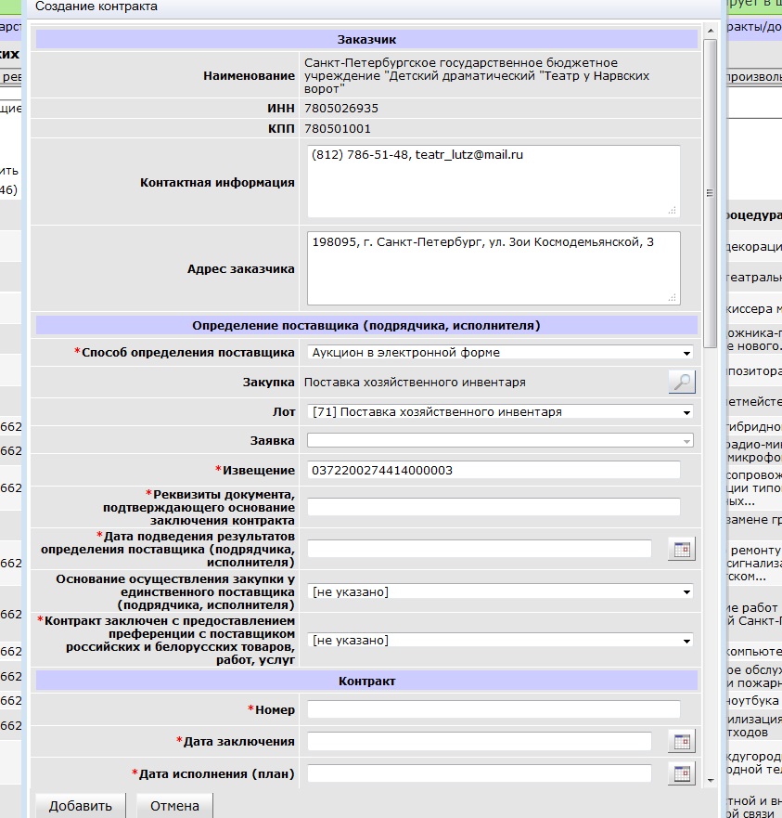Expand the Лот dropdown
782x818 pixels.
500,412
